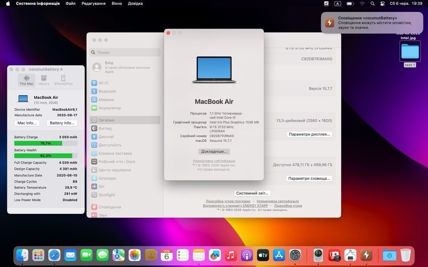Click the Battery Health 92,2% progress bar
This screenshot has width=428, height=267.
click(x=46, y=156)
